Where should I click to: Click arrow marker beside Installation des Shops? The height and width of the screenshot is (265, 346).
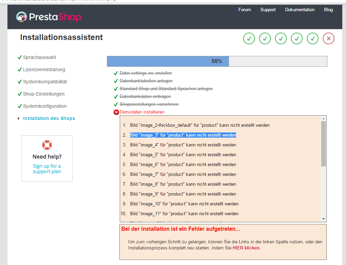[x=19, y=119]
